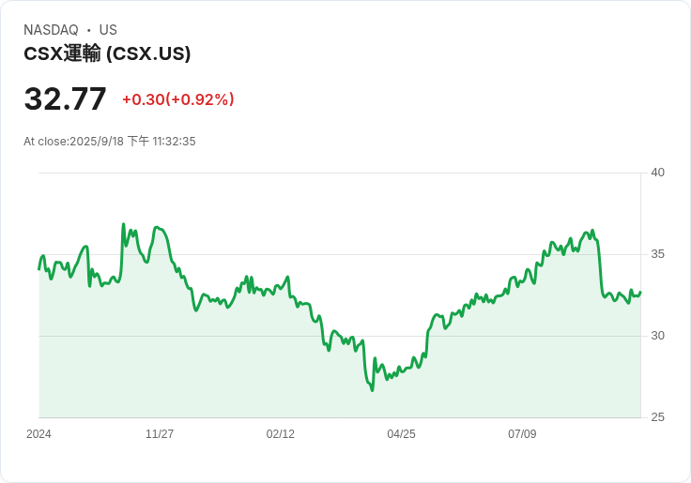
Task: Click the 40 y-axis price label
Action: [x=657, y=173]
